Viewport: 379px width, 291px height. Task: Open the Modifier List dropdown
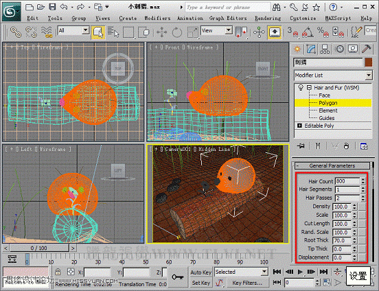[x=333, y=75]
